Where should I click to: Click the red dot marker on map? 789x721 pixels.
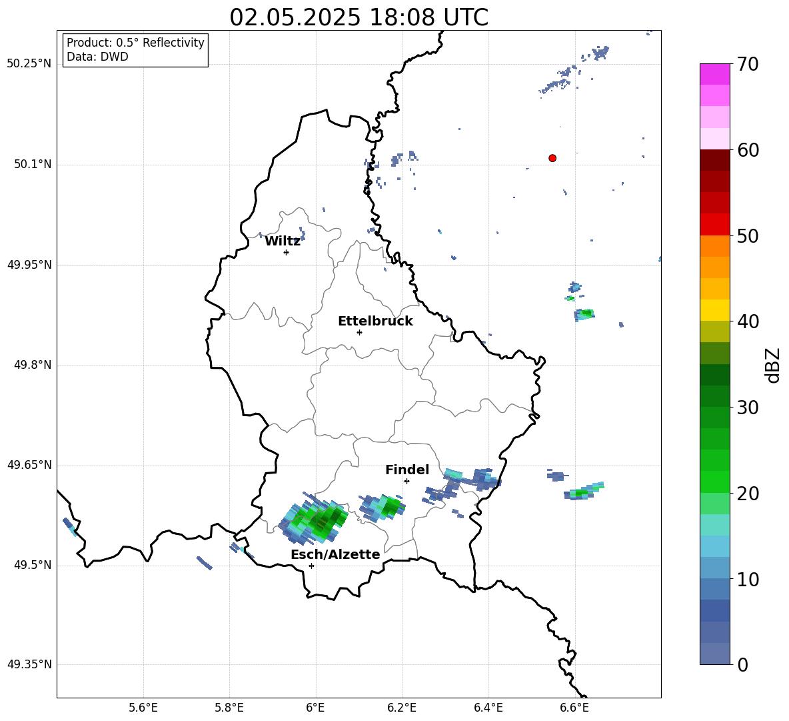pos(552,158)
